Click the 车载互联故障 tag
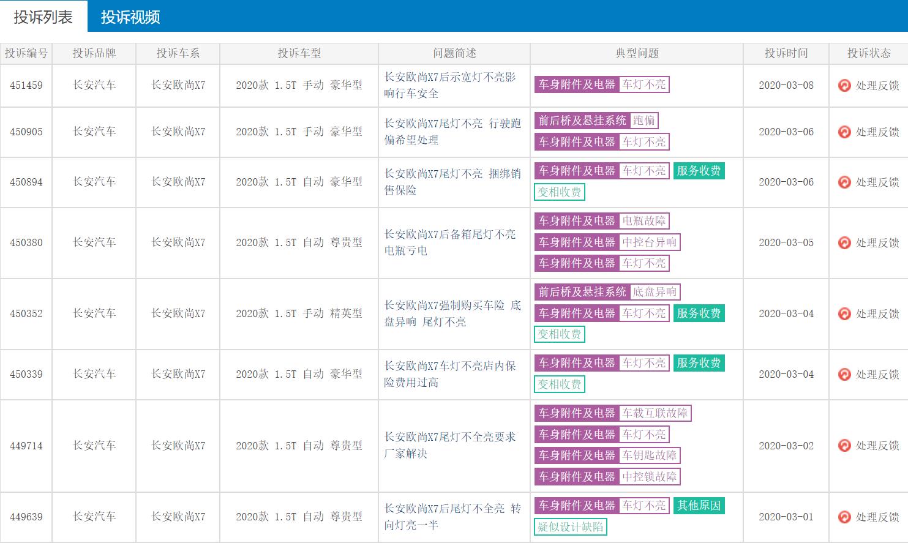 [655, 413]
